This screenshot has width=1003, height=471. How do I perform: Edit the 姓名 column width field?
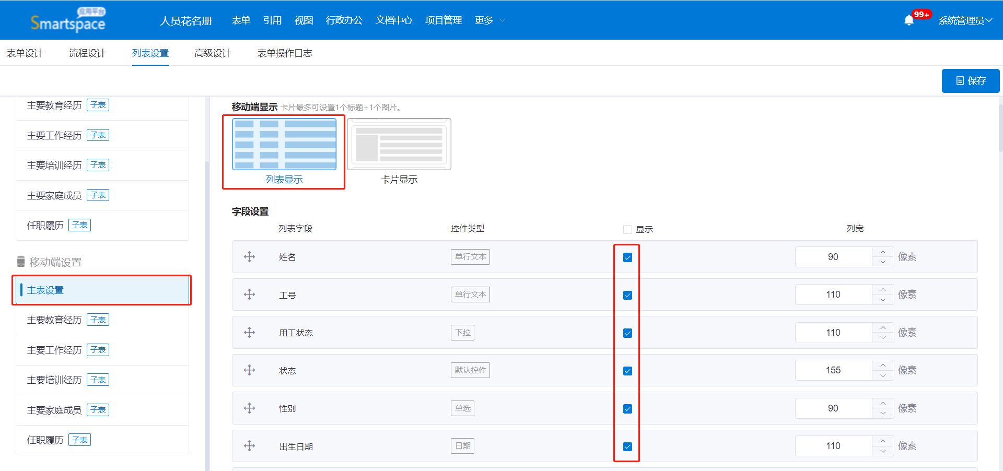[833, 257]
